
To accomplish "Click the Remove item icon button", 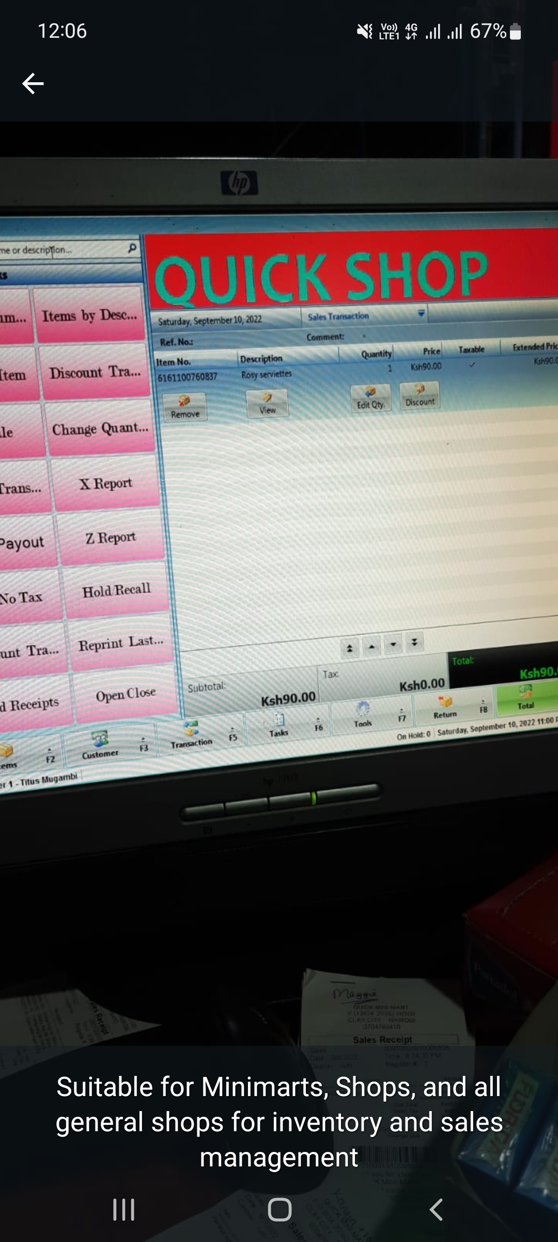I will pyautogui.click(x=184, y=406).
